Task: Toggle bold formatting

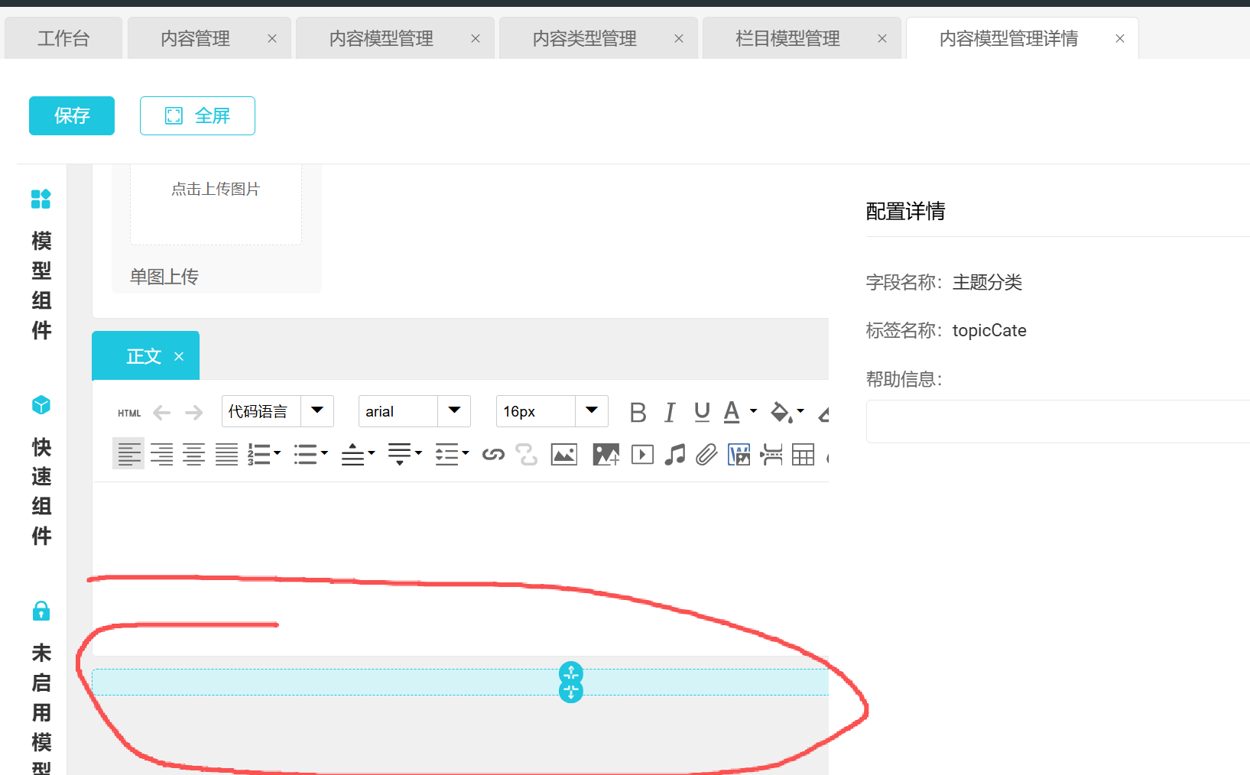Action: click(638, 413)
